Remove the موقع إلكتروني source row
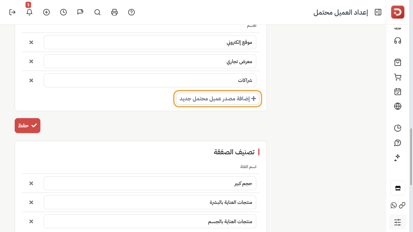Viewport: 413px width, 232px height. [31, 42]
